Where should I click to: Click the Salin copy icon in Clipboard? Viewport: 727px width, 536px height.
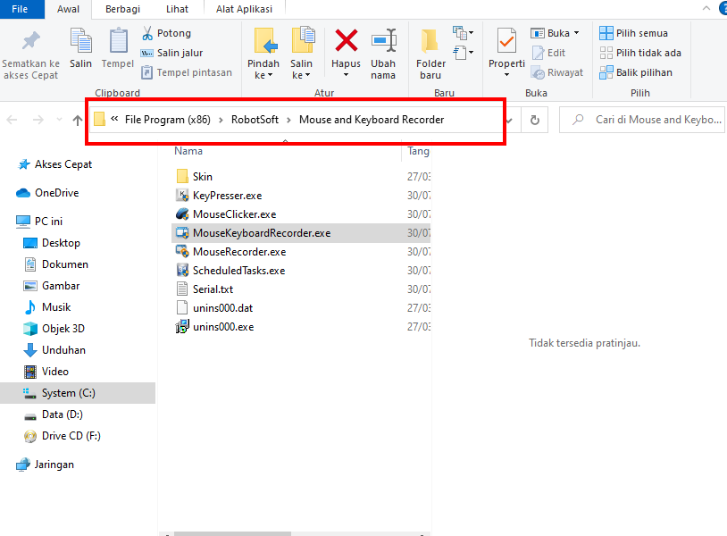(80, 41)
